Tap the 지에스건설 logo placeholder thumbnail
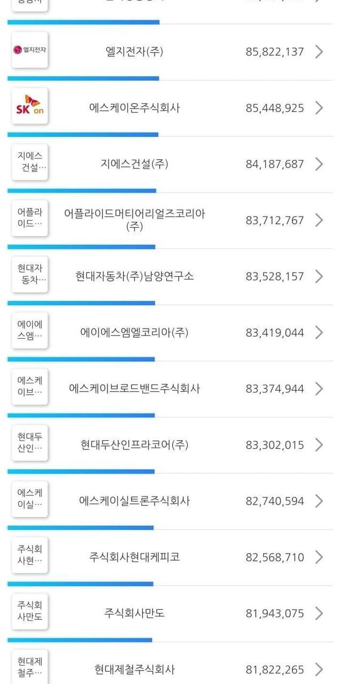 tap(30, 162)
